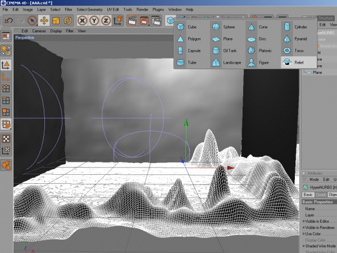337x253 pixels.
Task: Add a Cylinder primitive
Action: (x=299, y=27)
